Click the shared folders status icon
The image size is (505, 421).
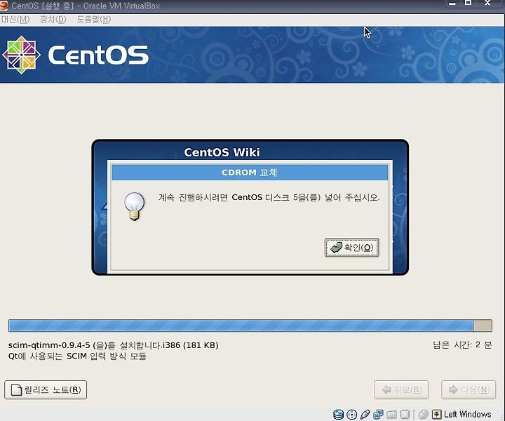coord(391,414)
